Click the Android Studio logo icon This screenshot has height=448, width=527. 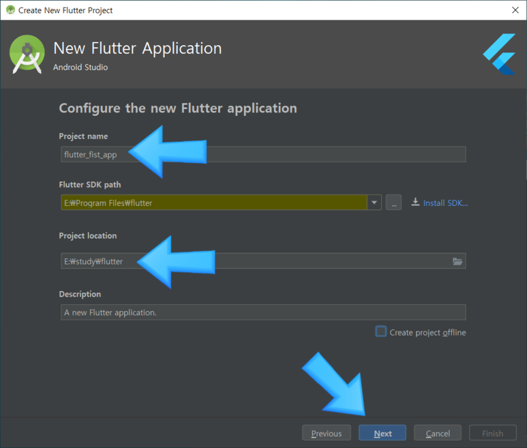click(27, 54)
